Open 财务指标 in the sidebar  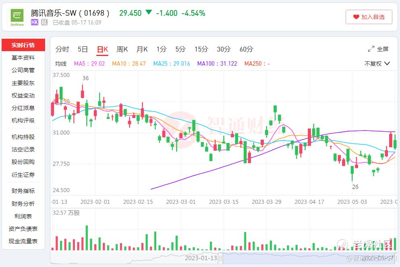pos(23,191)
